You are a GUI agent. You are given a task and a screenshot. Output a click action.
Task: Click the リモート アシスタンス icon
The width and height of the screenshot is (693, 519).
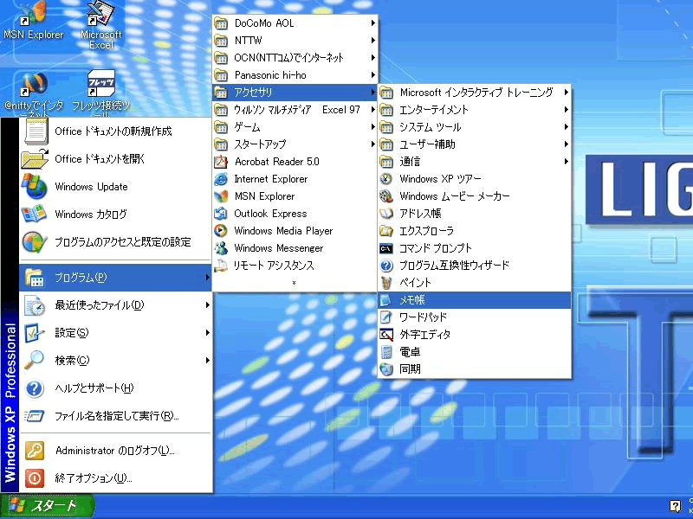pyautogui.click(x=221, y=266)
